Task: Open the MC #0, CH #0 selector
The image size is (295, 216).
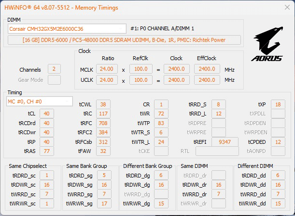Action: tap(33, 102)
